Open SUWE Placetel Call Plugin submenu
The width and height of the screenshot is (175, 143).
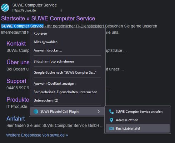click(x=67, y=112)
